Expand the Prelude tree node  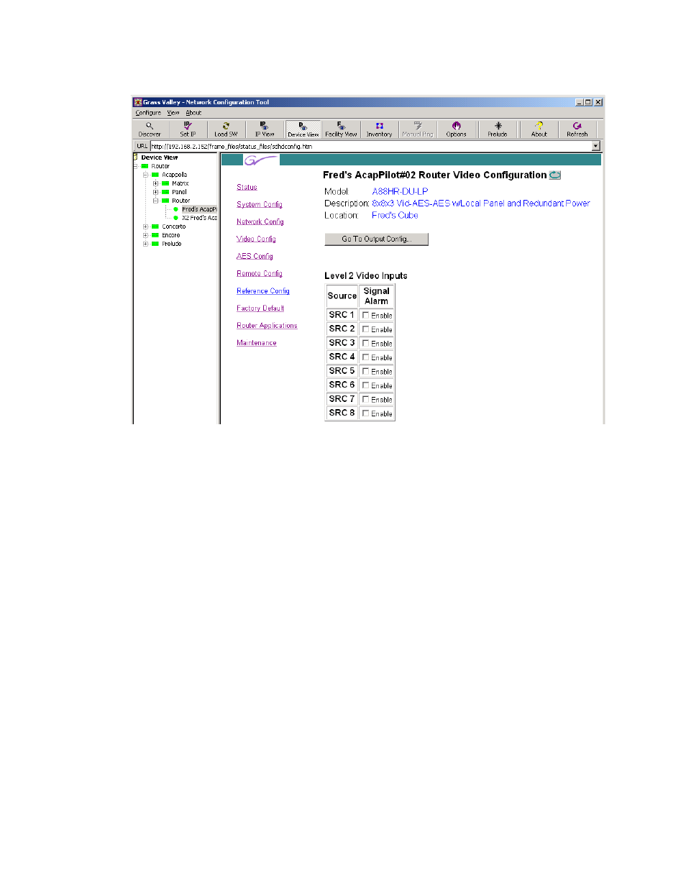[145, 244]
